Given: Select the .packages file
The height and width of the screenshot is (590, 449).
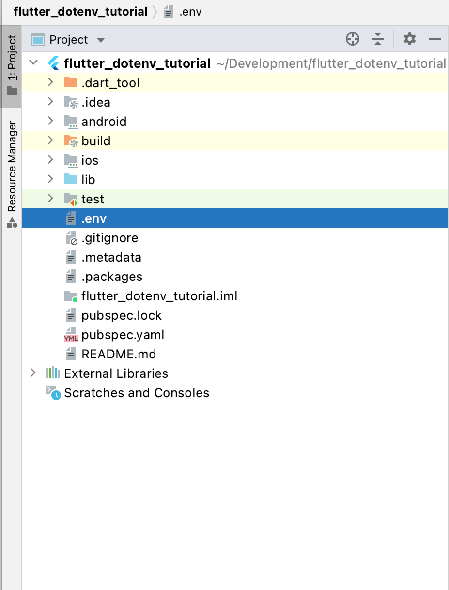Looking at the screenshot, I should tap(112, 277).
